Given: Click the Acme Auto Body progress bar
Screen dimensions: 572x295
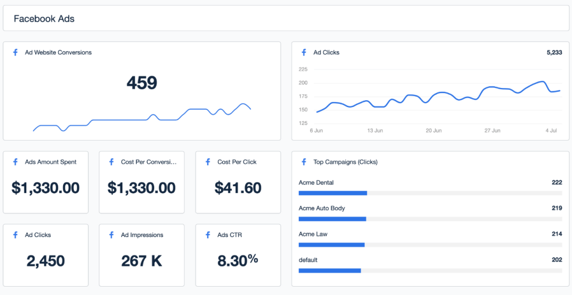Looking at the screenshot, I should click(431, 219).
